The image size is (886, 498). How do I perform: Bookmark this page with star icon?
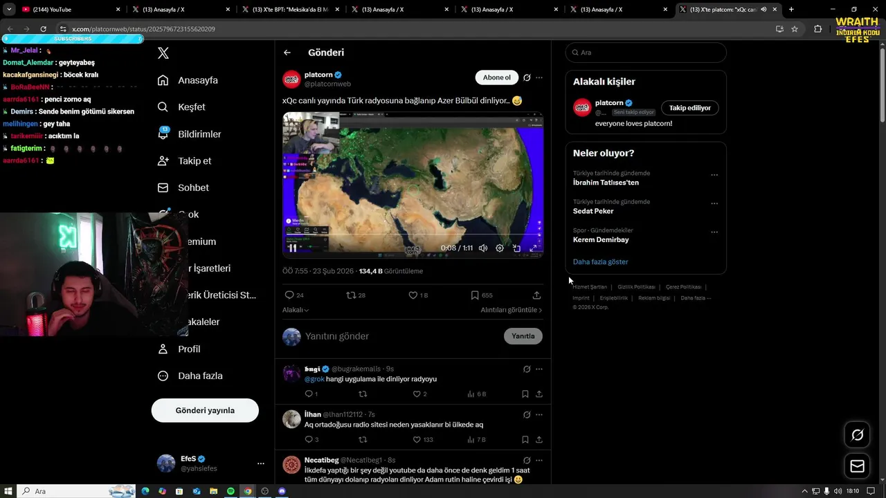pyautogui.click(x=795, y=29)
